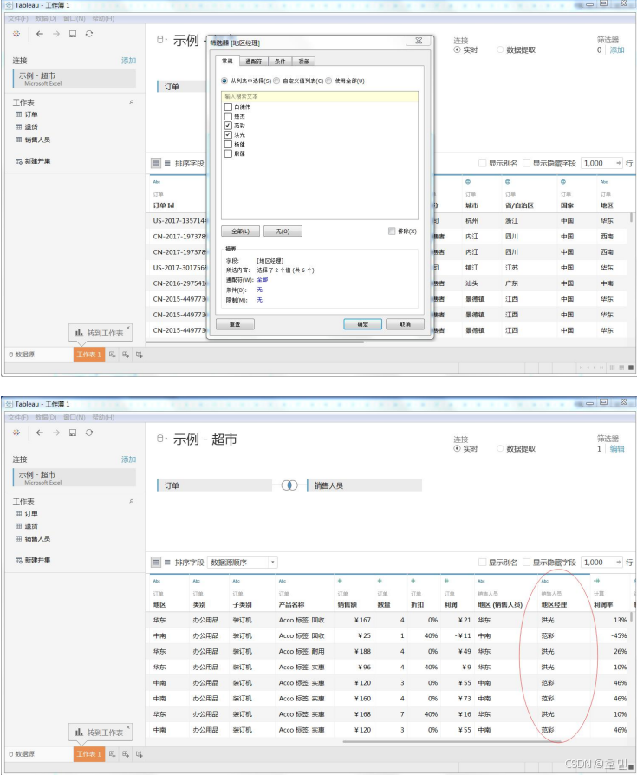Viewport: 637px width, 775px height.
Task: Select the 使用全部(U) radio button
Action: [328, 81]
